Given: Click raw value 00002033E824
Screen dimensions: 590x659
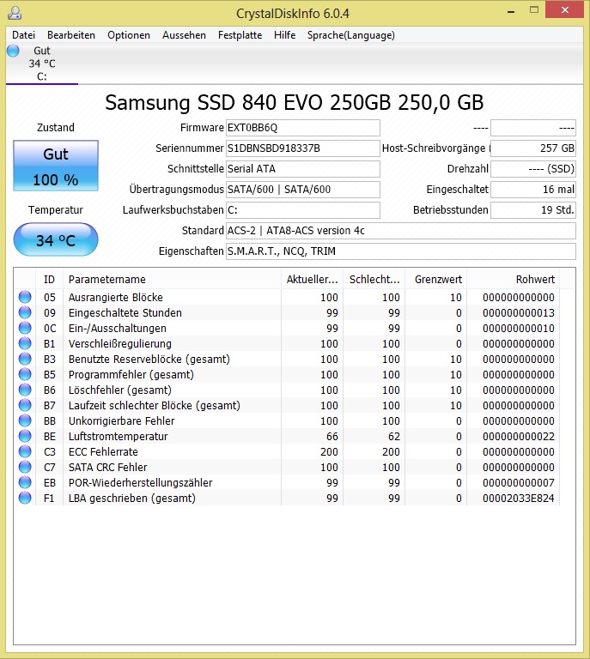Looking at the screenshot, I should (519, 499).
